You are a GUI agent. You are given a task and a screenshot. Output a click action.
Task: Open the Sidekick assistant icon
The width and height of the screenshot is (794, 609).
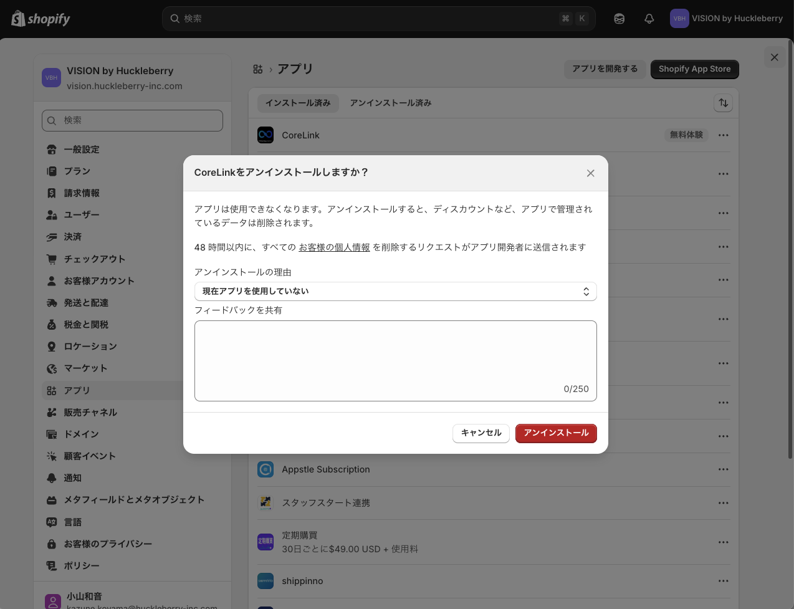(x=619, y=19)
